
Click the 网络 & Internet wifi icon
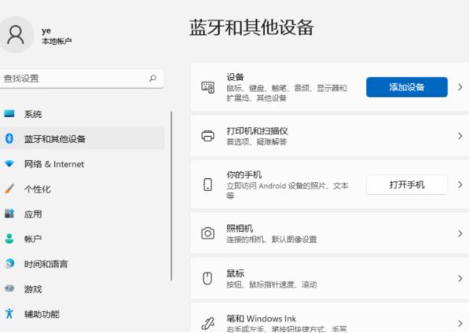point(9,164)
